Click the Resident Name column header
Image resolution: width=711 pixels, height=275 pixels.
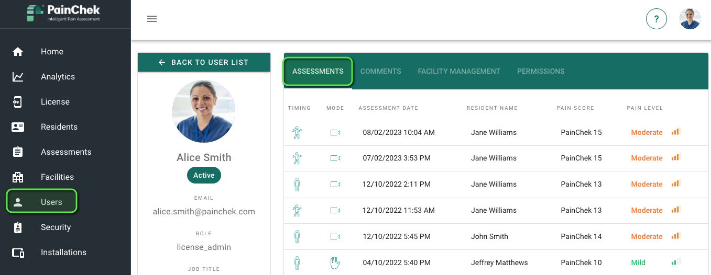pyautogui.click(x=492, y=108)
